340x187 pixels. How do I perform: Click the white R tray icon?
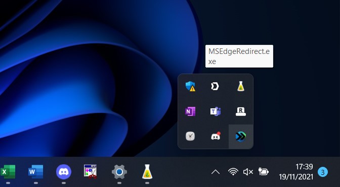(241, 111)
